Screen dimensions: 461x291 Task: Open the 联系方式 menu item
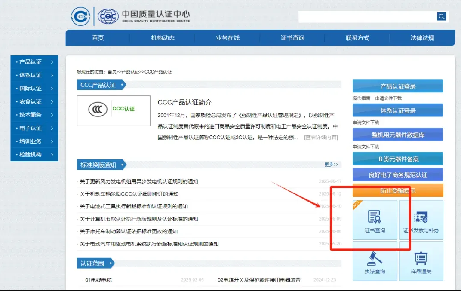click(357, 38)
